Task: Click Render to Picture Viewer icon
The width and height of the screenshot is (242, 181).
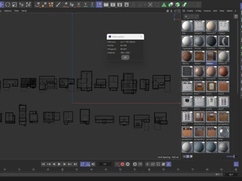Action: point(113,5)
